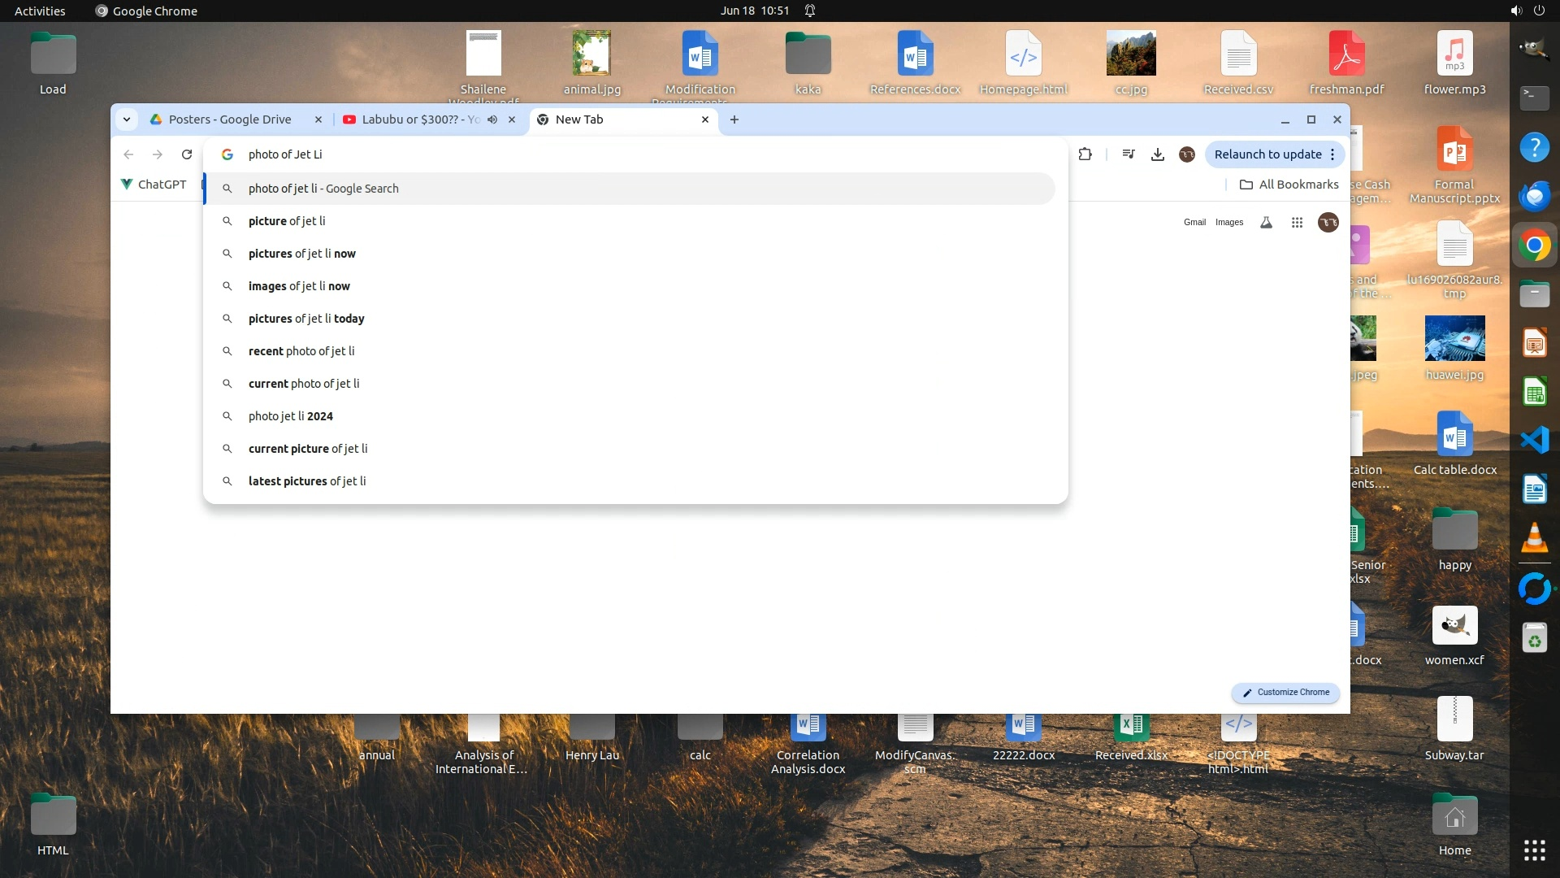The image size is (1560, 878).
Task: Open the Gmail link
Action: tap(1194, 223)
